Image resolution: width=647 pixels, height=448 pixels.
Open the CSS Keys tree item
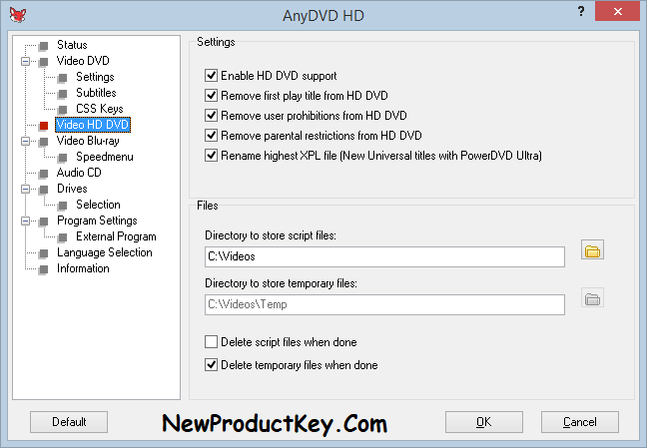pos(99,109)
